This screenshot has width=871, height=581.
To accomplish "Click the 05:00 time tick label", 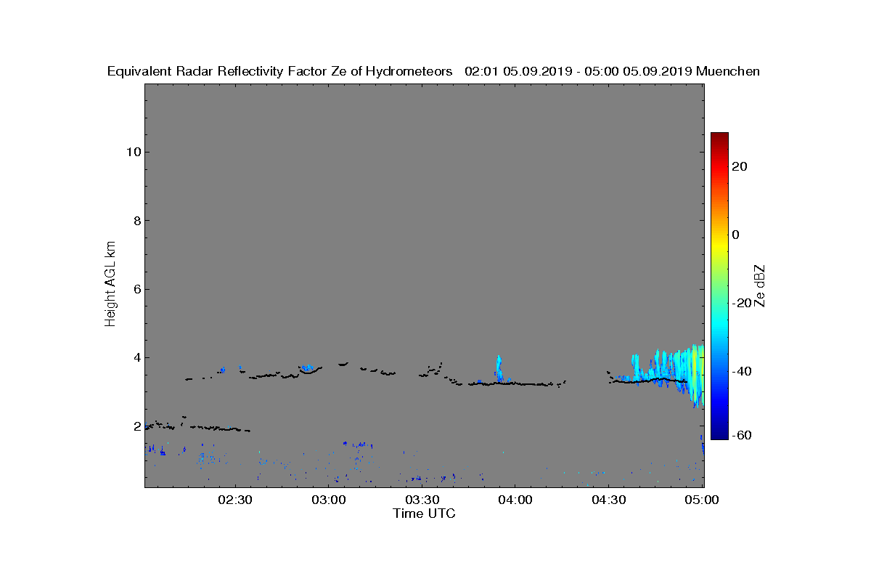I will click(x=702, y=500).
